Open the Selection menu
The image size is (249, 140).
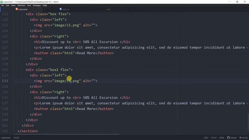(x=21, y=5)
